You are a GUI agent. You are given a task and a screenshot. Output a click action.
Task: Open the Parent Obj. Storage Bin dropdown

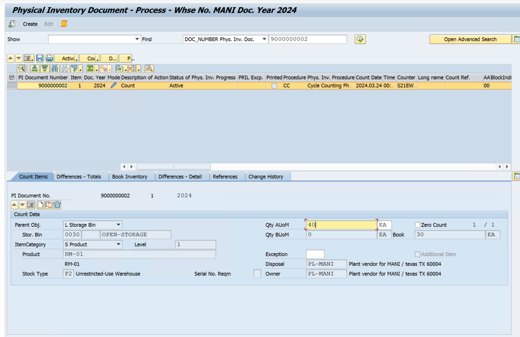click(119, 225)
